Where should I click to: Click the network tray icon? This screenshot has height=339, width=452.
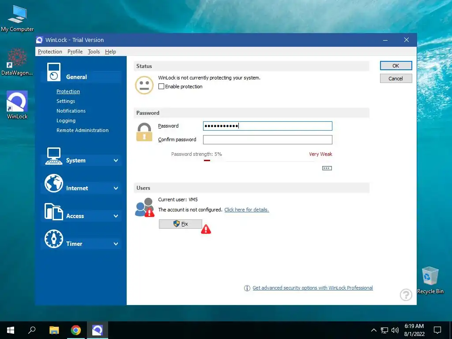(384, 330)
